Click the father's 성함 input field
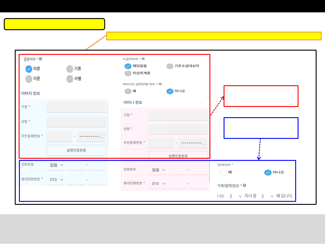 pyautogui.click(x=76, y=122)
